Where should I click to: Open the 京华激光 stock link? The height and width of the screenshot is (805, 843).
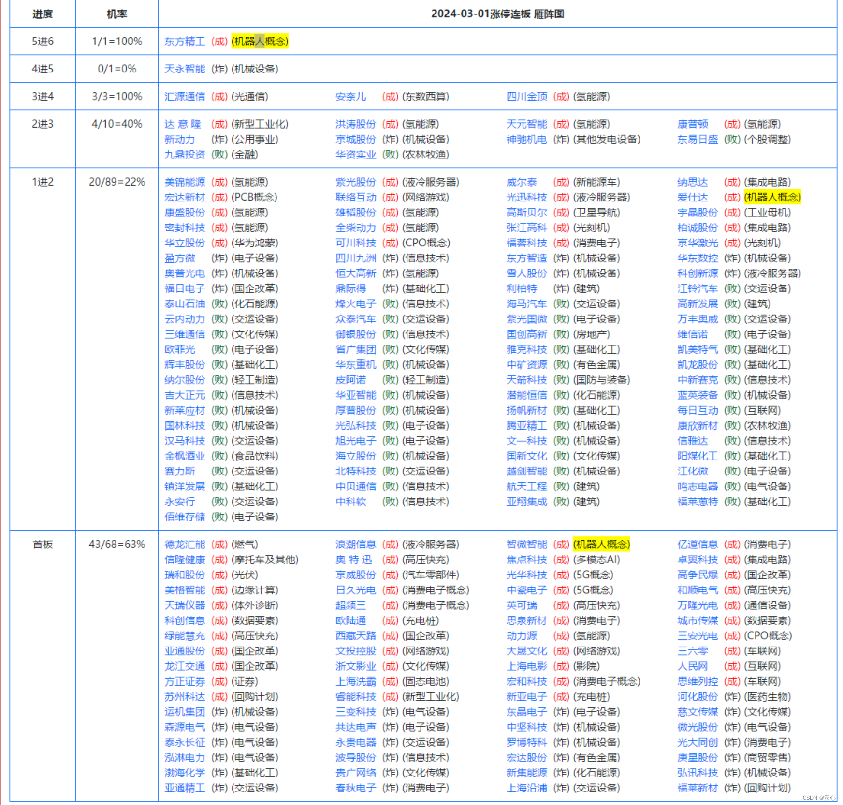[698, 243]
